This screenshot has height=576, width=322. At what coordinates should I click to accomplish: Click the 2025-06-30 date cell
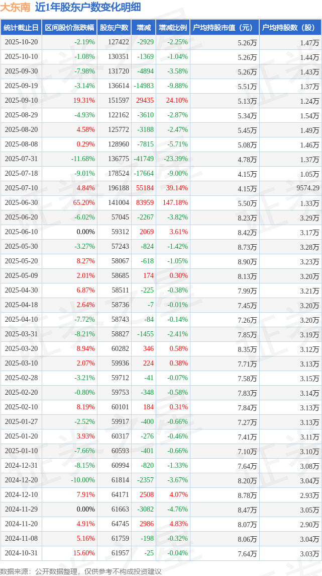point(21,203)
